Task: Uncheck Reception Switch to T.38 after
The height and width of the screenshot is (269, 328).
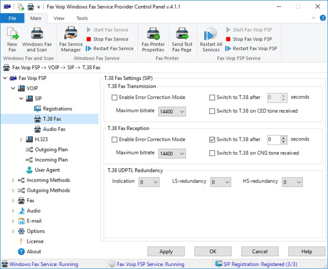Action: pos(212,140)
